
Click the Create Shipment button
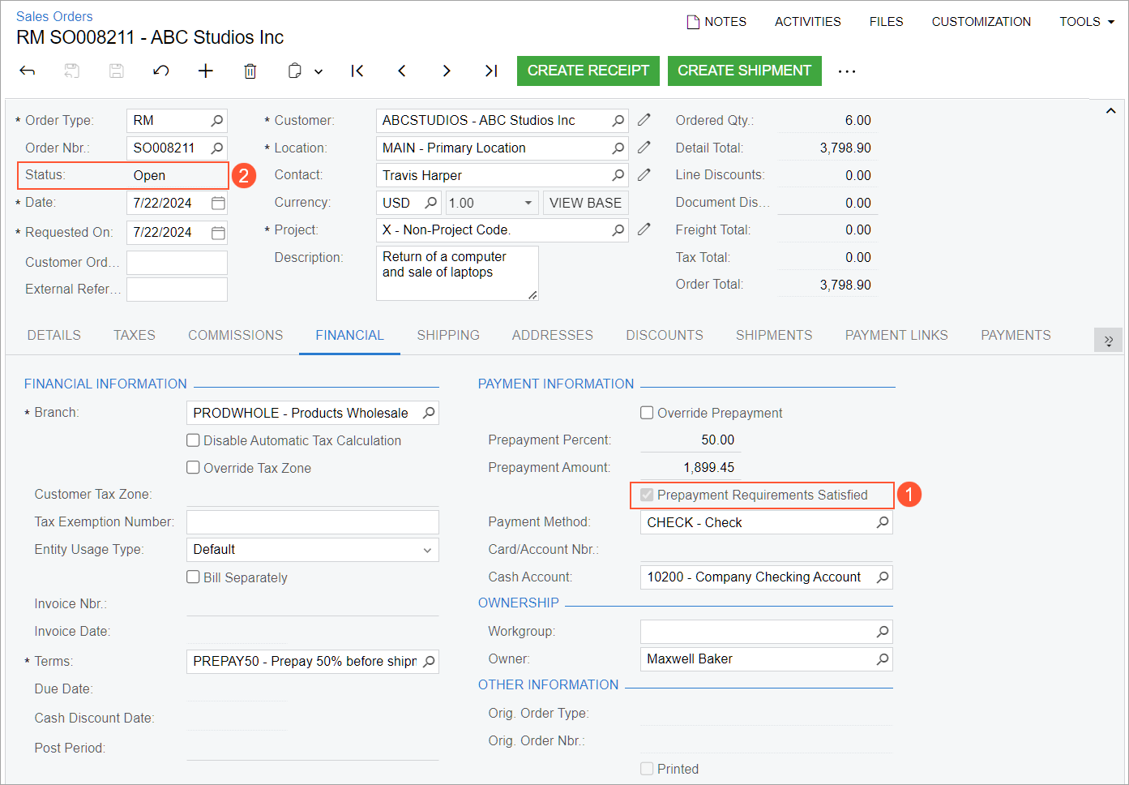tap(744, 71)
